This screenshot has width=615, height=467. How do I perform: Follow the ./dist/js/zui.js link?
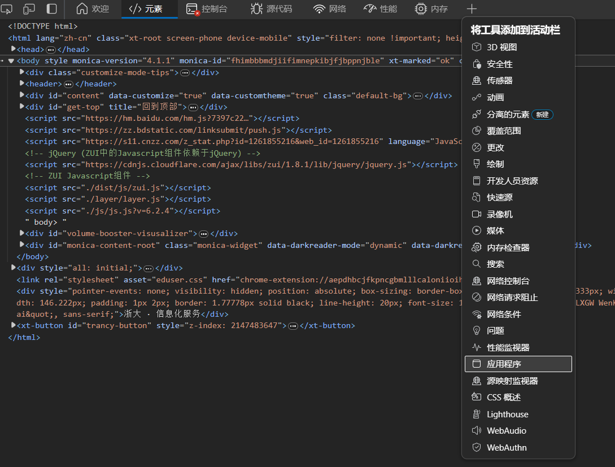(x=123, y=187)
